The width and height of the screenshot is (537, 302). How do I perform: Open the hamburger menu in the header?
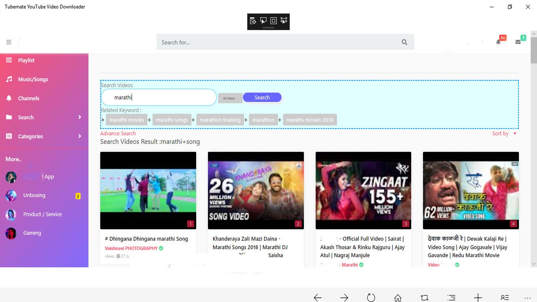click(x=9, y=42)
